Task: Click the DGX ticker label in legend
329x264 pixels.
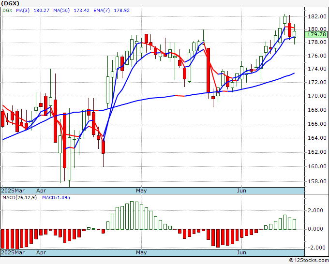Action: click(7, 11)
